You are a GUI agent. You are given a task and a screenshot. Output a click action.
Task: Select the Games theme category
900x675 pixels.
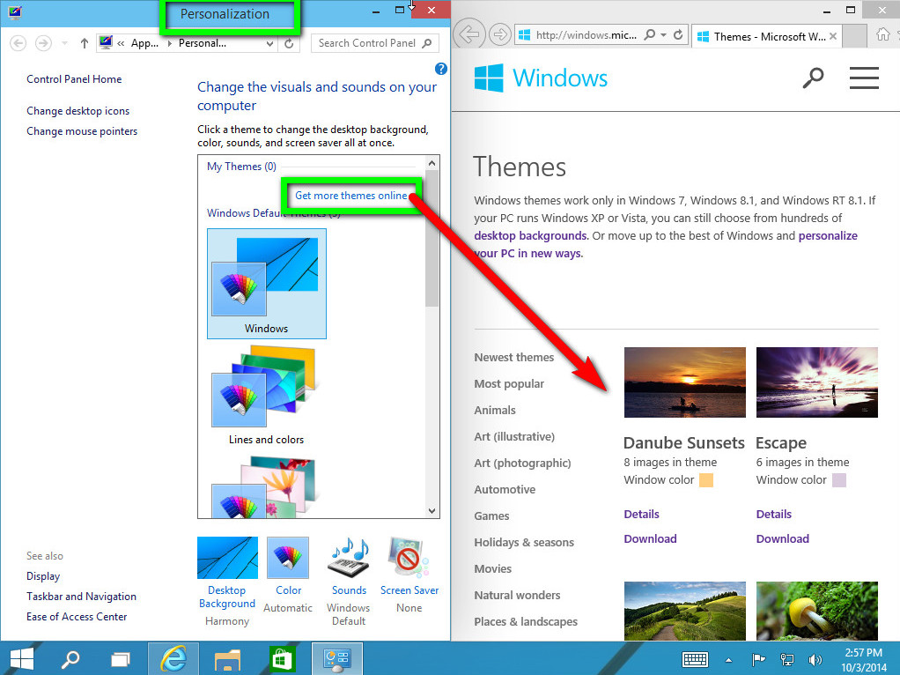click(x=491, y=516)
